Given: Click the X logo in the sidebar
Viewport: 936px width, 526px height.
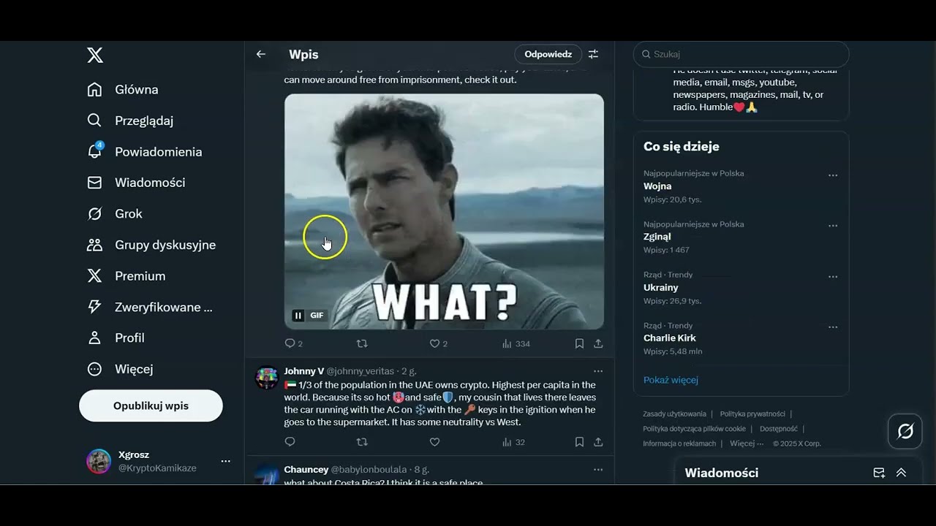Looking at the screenshot, I should [95, 55].
